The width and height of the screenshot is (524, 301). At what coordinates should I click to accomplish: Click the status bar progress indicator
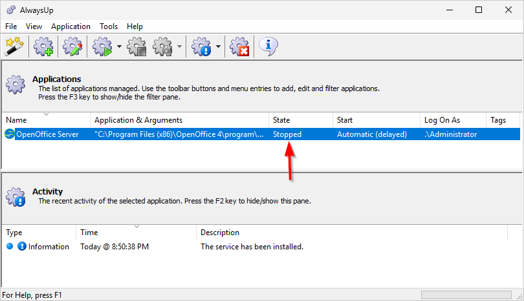coord(466,295)
